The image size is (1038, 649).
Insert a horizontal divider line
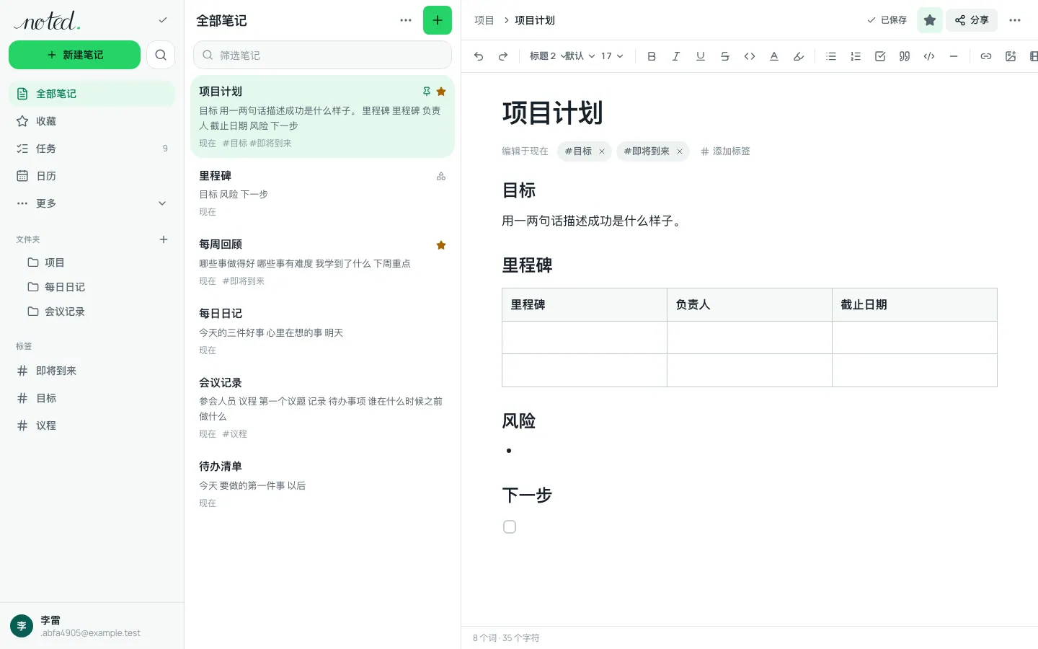coord(954,56)
